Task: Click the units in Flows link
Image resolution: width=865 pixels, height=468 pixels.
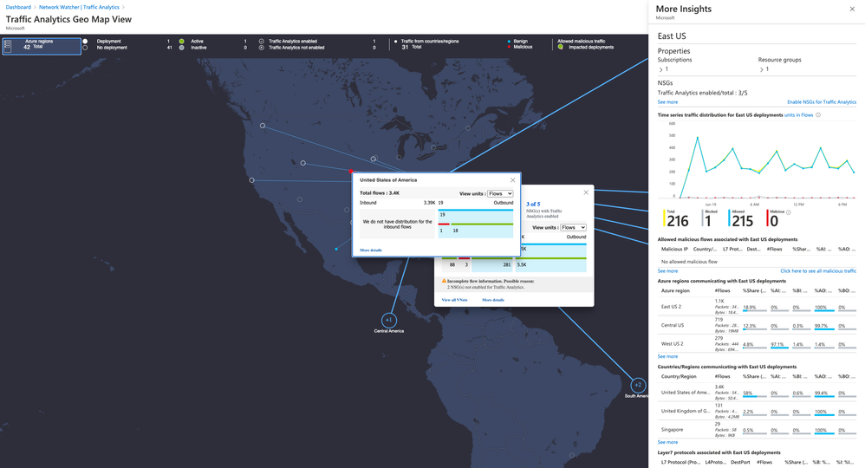Action: coord(799,114)
